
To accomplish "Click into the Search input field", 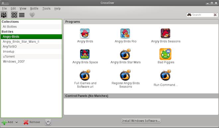I will tap(202, 15).
